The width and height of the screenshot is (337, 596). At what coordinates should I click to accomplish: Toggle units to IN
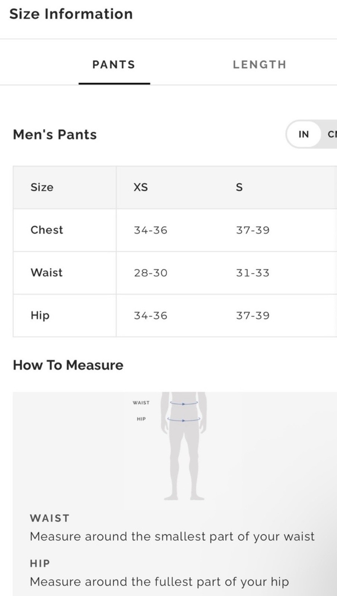(304, 134)
